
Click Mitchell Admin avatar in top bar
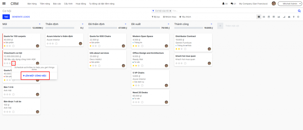(274, 4)
